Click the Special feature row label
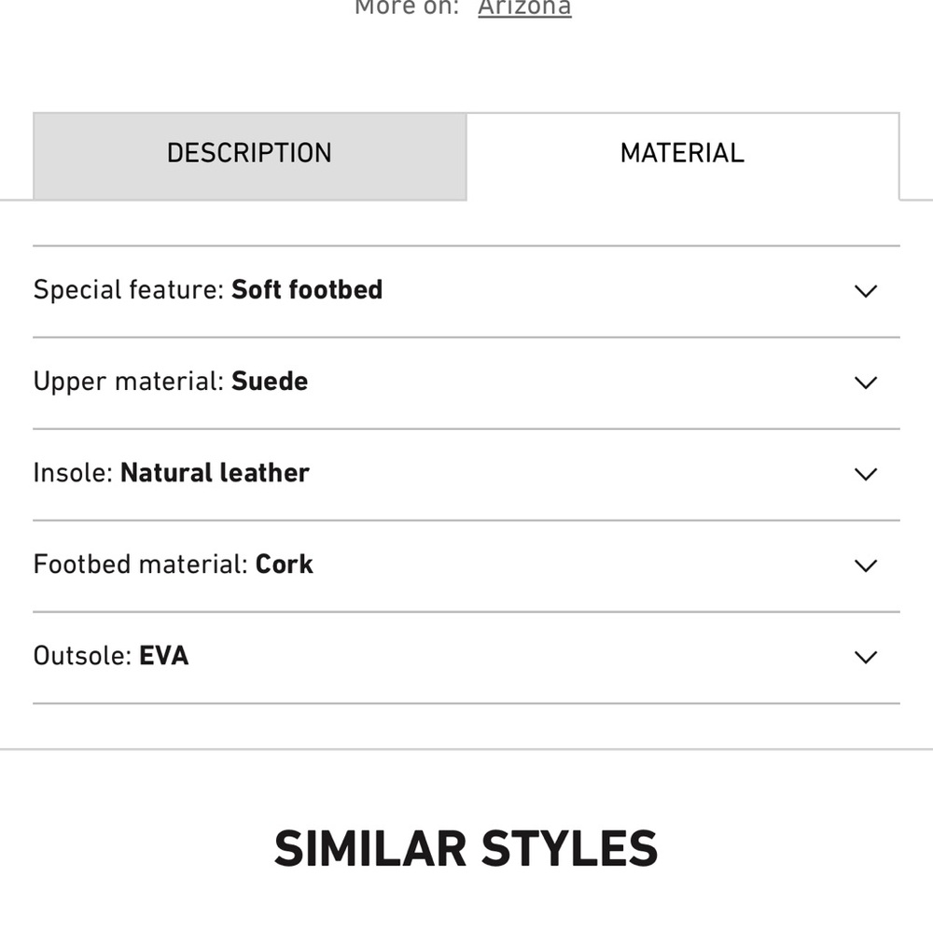The image size is (933, 933). 129,290
